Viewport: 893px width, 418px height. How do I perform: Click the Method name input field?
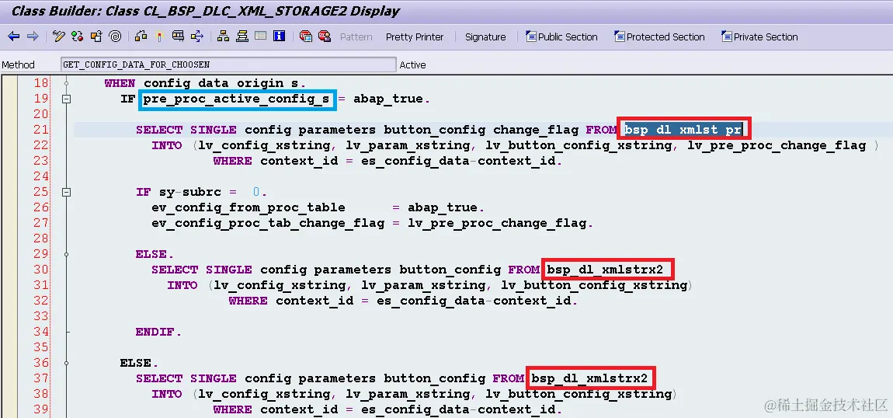(228, 64)
